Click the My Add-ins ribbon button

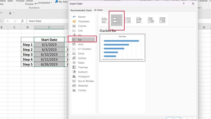click(x=61, y=2)
